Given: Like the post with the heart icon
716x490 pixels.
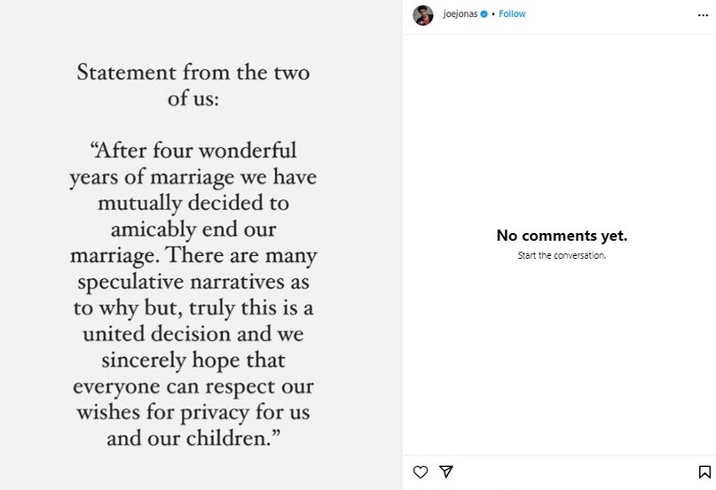Looking at the screenshot, I should click(x=421, y=472).
